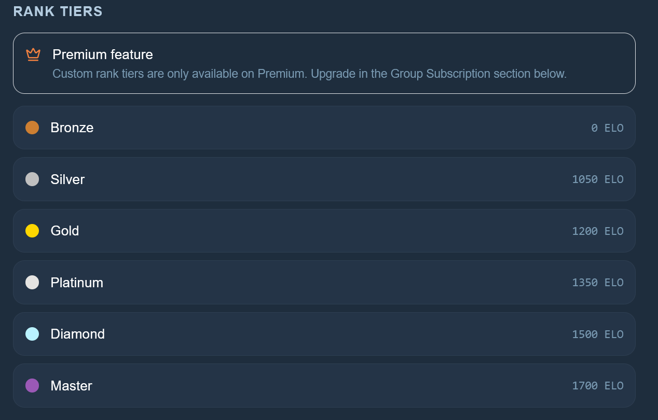Click the 1200 ELO threshold value
This screenshot has height=420, width=658.
coord(598,231)
